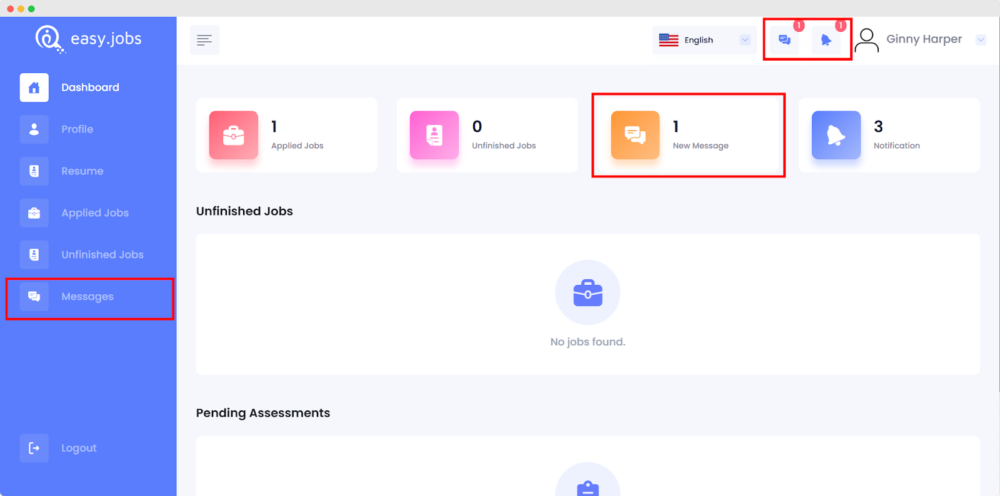Click the No jobs found text
1000x496 pixels.
click(x=587, y=342)
